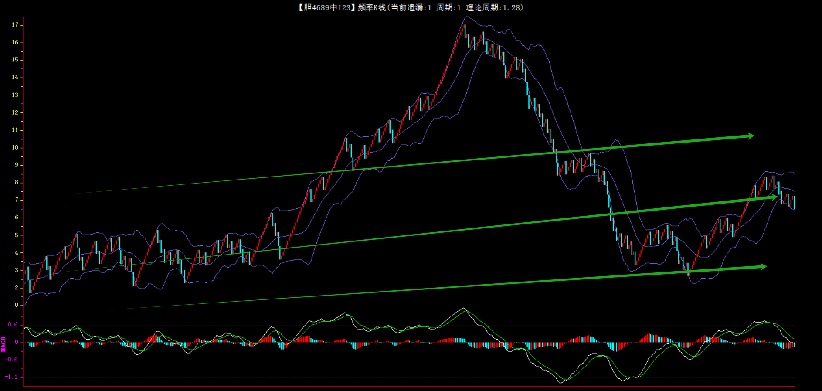Click the chart title text at top
The width and height of the screenshot is (822, 391).
coord(411,7)
